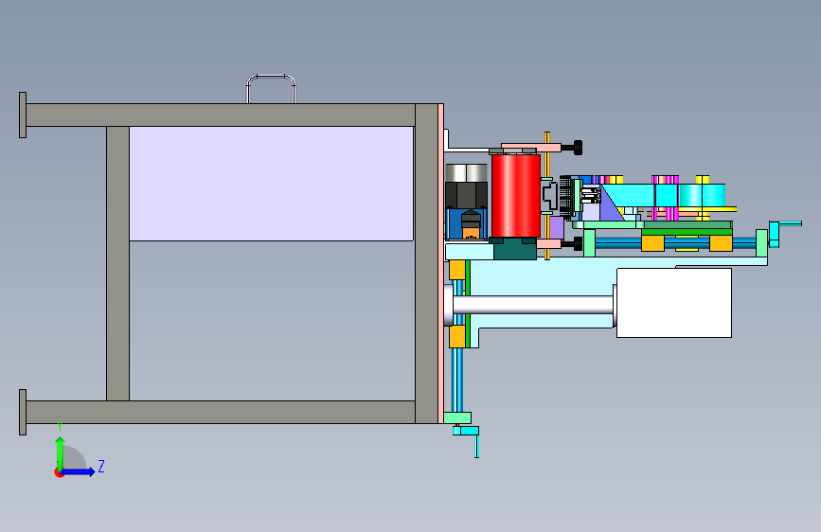The image size is (821, 532).
Task: Select the bottom-left gray end flange
Action: coord(23,412)
